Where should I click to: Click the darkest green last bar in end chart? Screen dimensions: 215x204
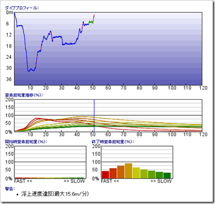click(x=167, y=175)
